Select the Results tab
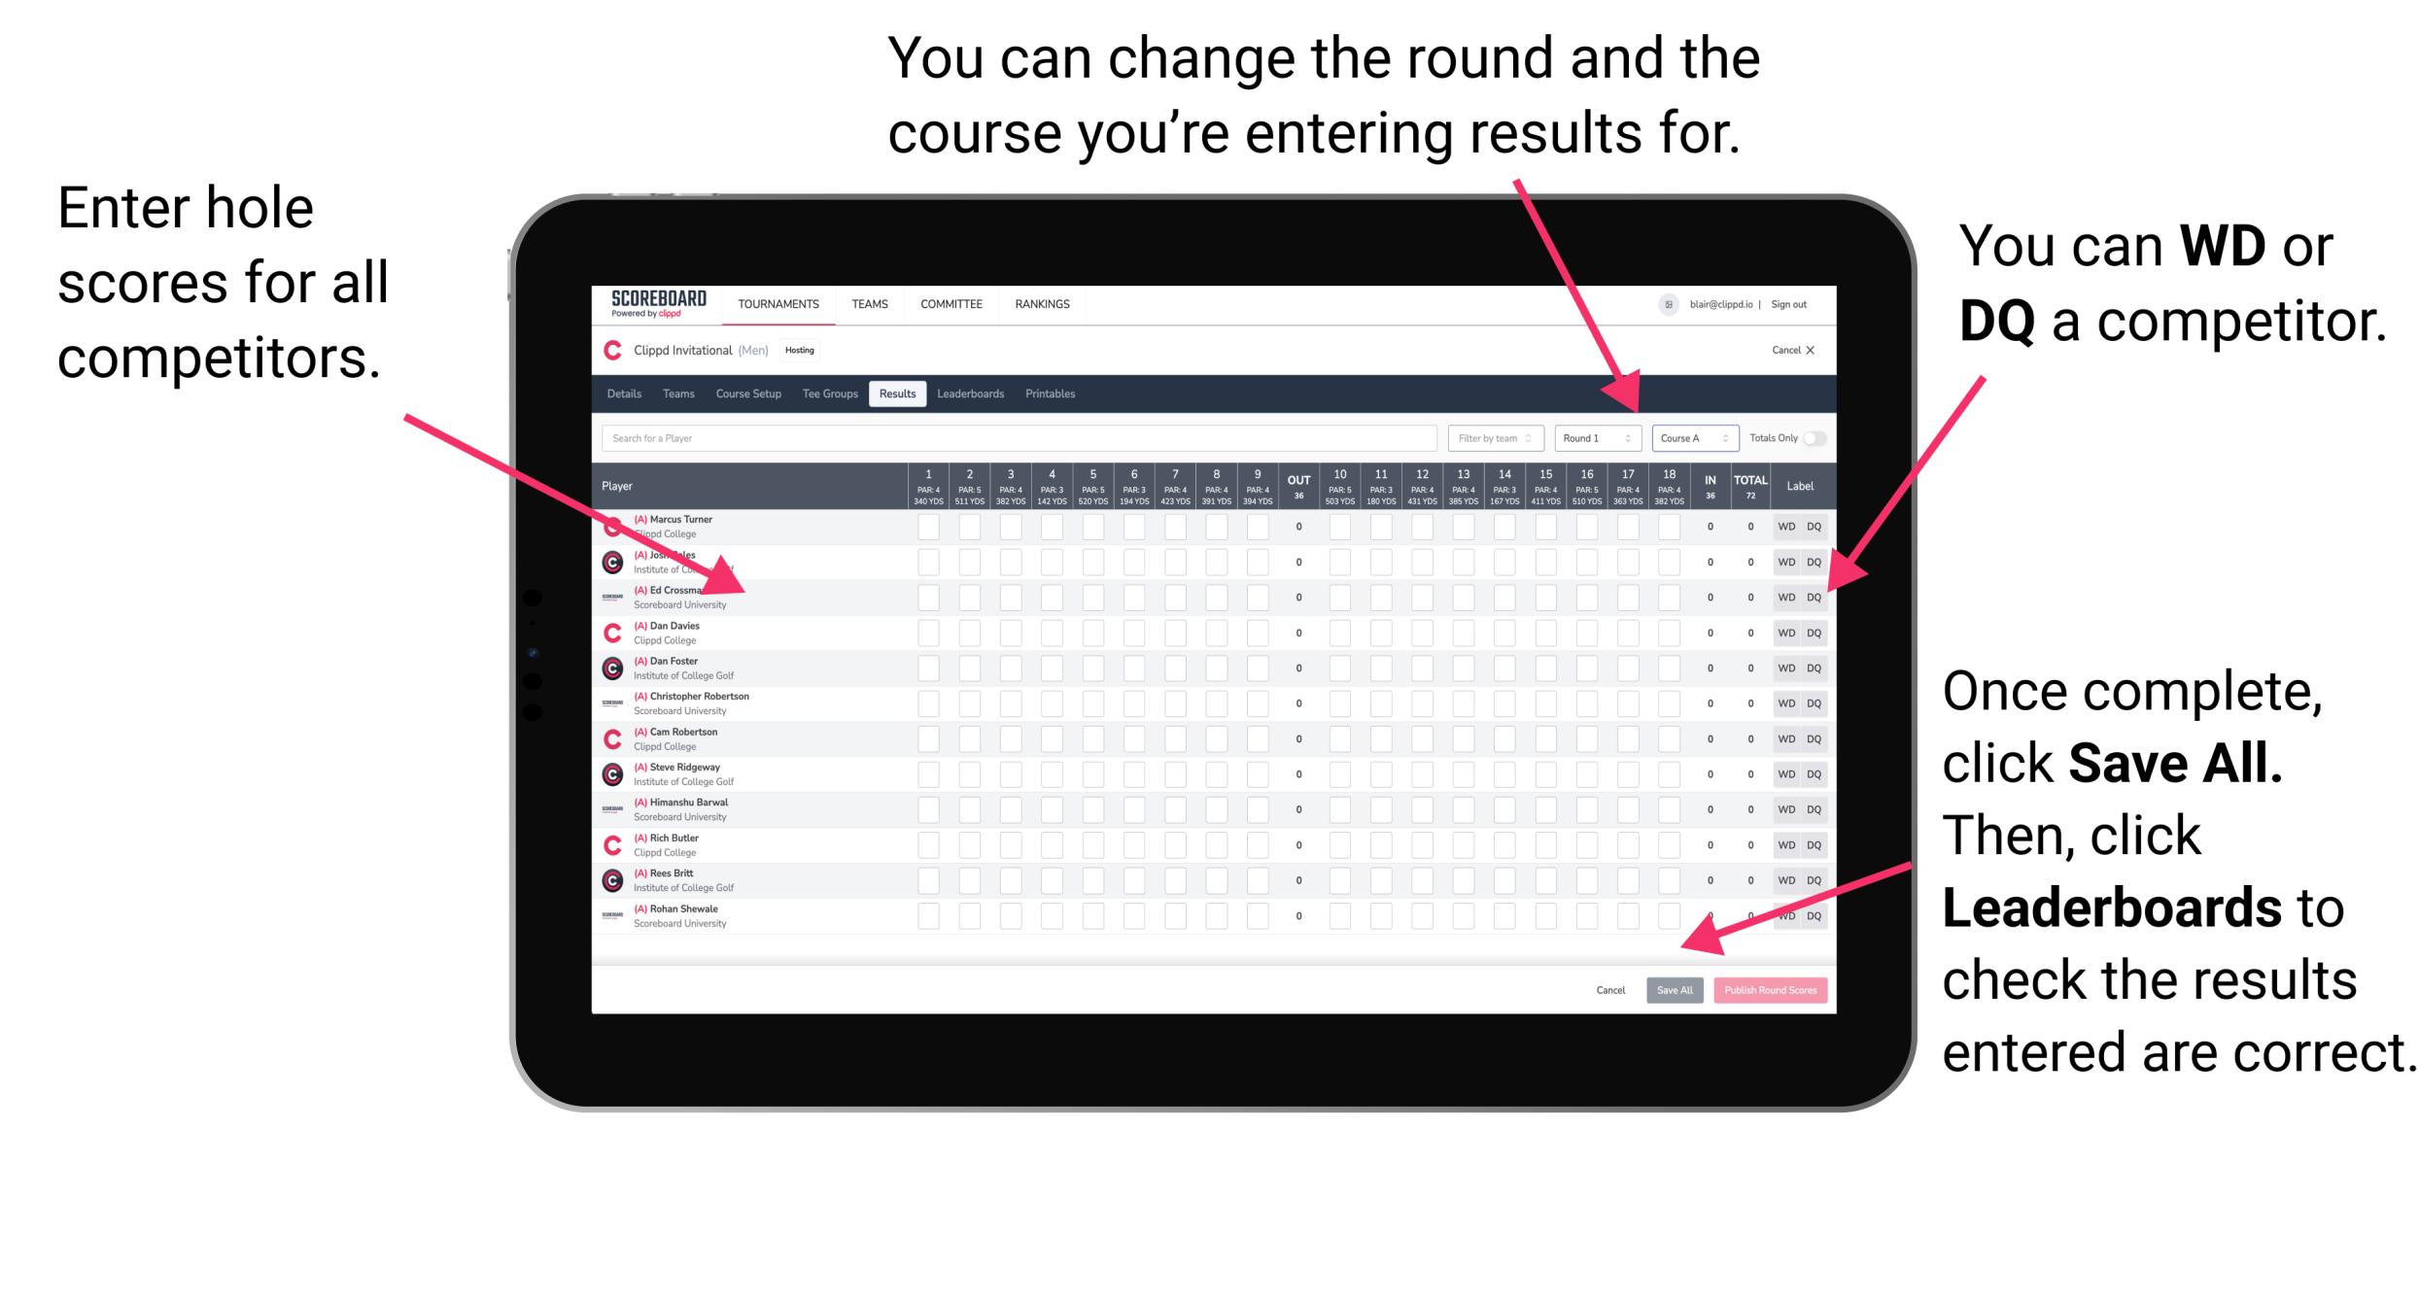2419x1301 pixels. click(902, 397)
